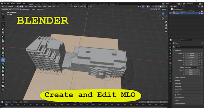Select the Shear tool
Screen dimensions: 204x108
pos(3,86)
